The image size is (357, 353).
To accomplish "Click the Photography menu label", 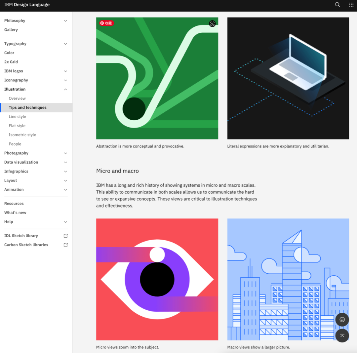I will tap(16, 153).
